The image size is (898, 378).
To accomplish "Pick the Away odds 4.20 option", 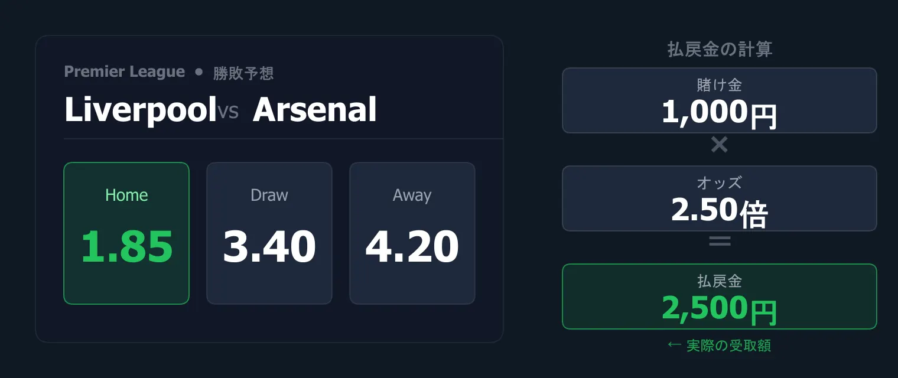I will point(412,233).
